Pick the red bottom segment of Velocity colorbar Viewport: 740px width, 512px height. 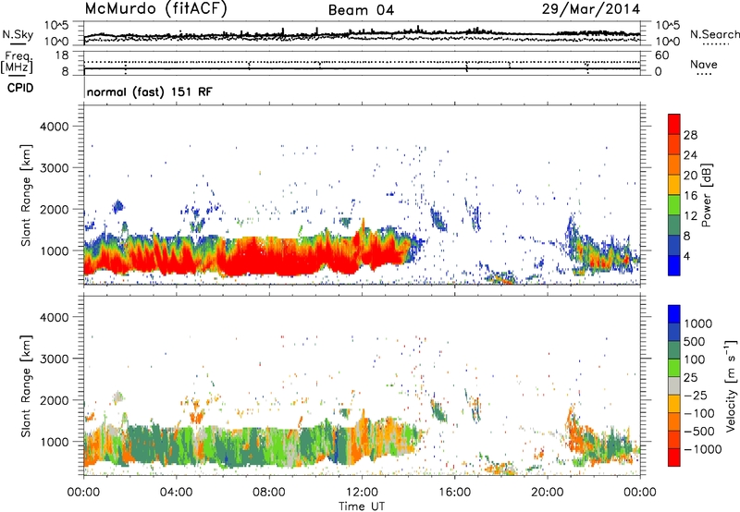click(674, 457)
